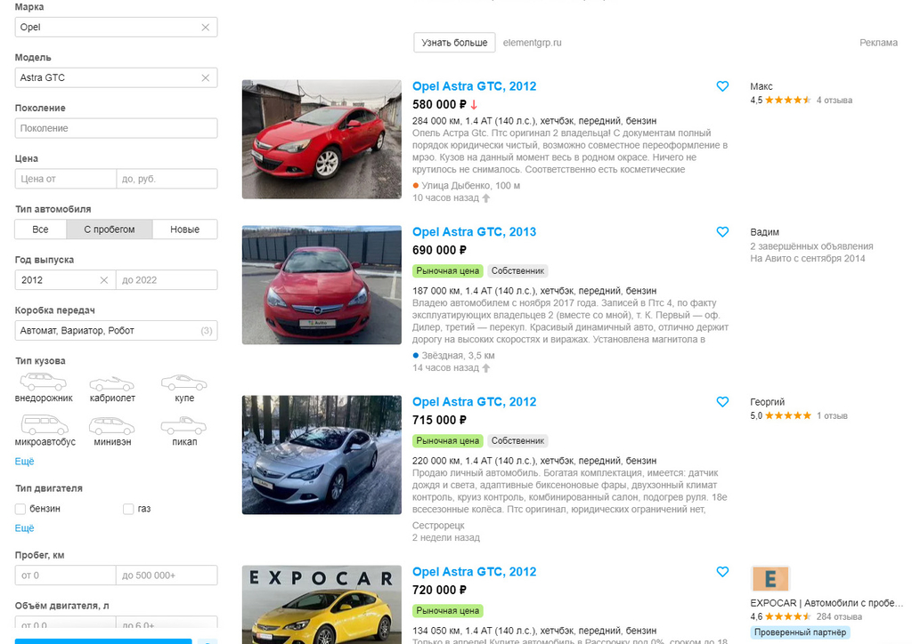Select С пробегом car type option
The width and height of the screenshot is (912, 644).
point(110,229)
